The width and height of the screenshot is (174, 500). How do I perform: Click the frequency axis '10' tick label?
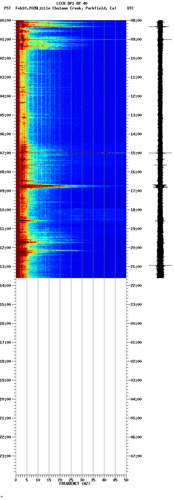38,480
